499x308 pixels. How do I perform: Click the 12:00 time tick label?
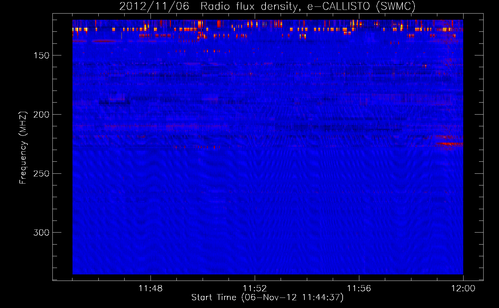(463, 289)
